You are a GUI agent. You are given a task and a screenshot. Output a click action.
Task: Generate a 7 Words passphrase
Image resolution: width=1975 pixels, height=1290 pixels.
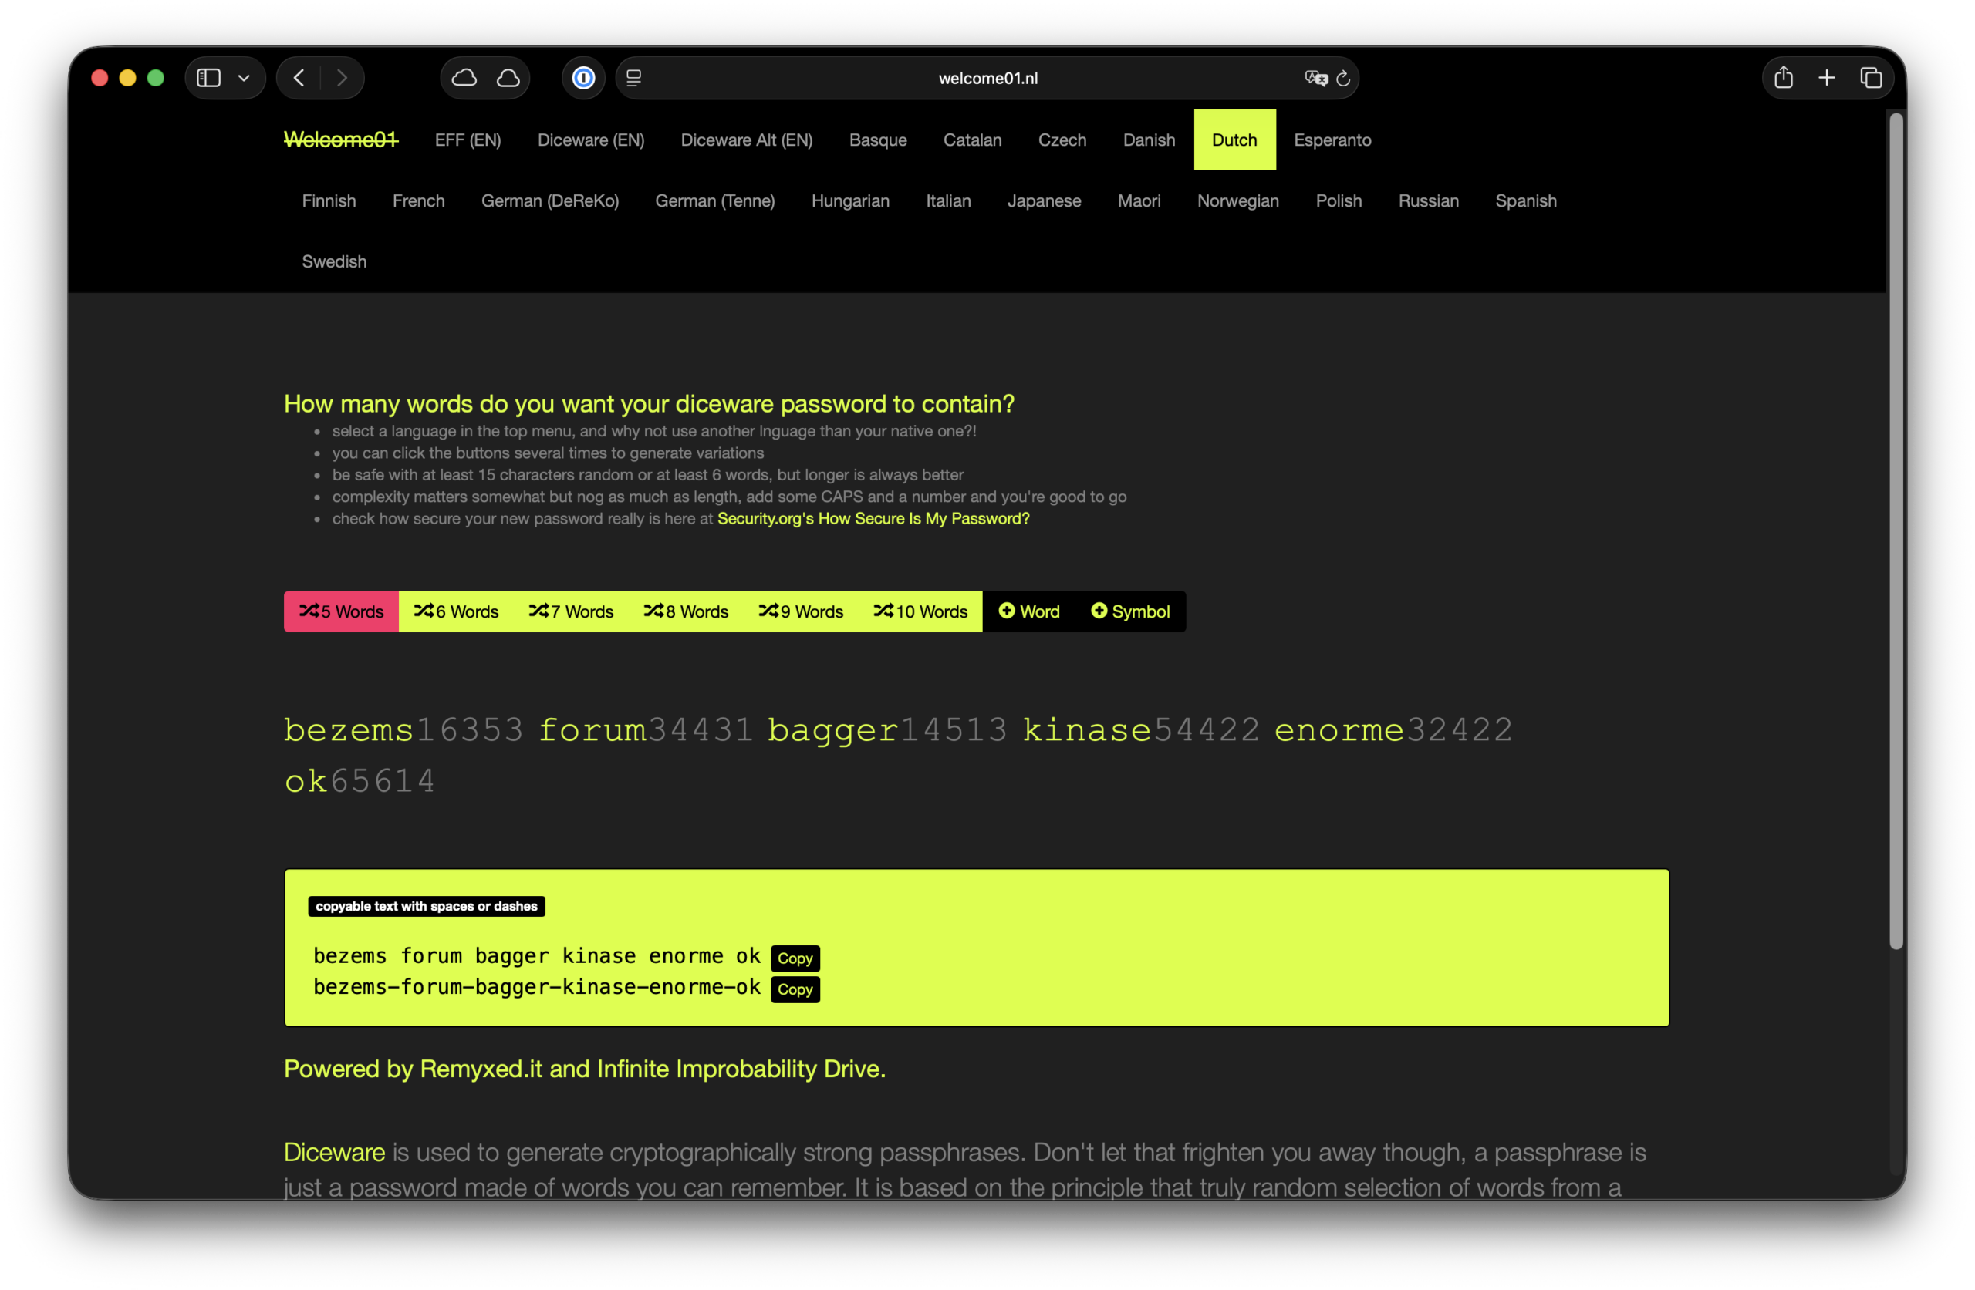[x=571, y=611]
